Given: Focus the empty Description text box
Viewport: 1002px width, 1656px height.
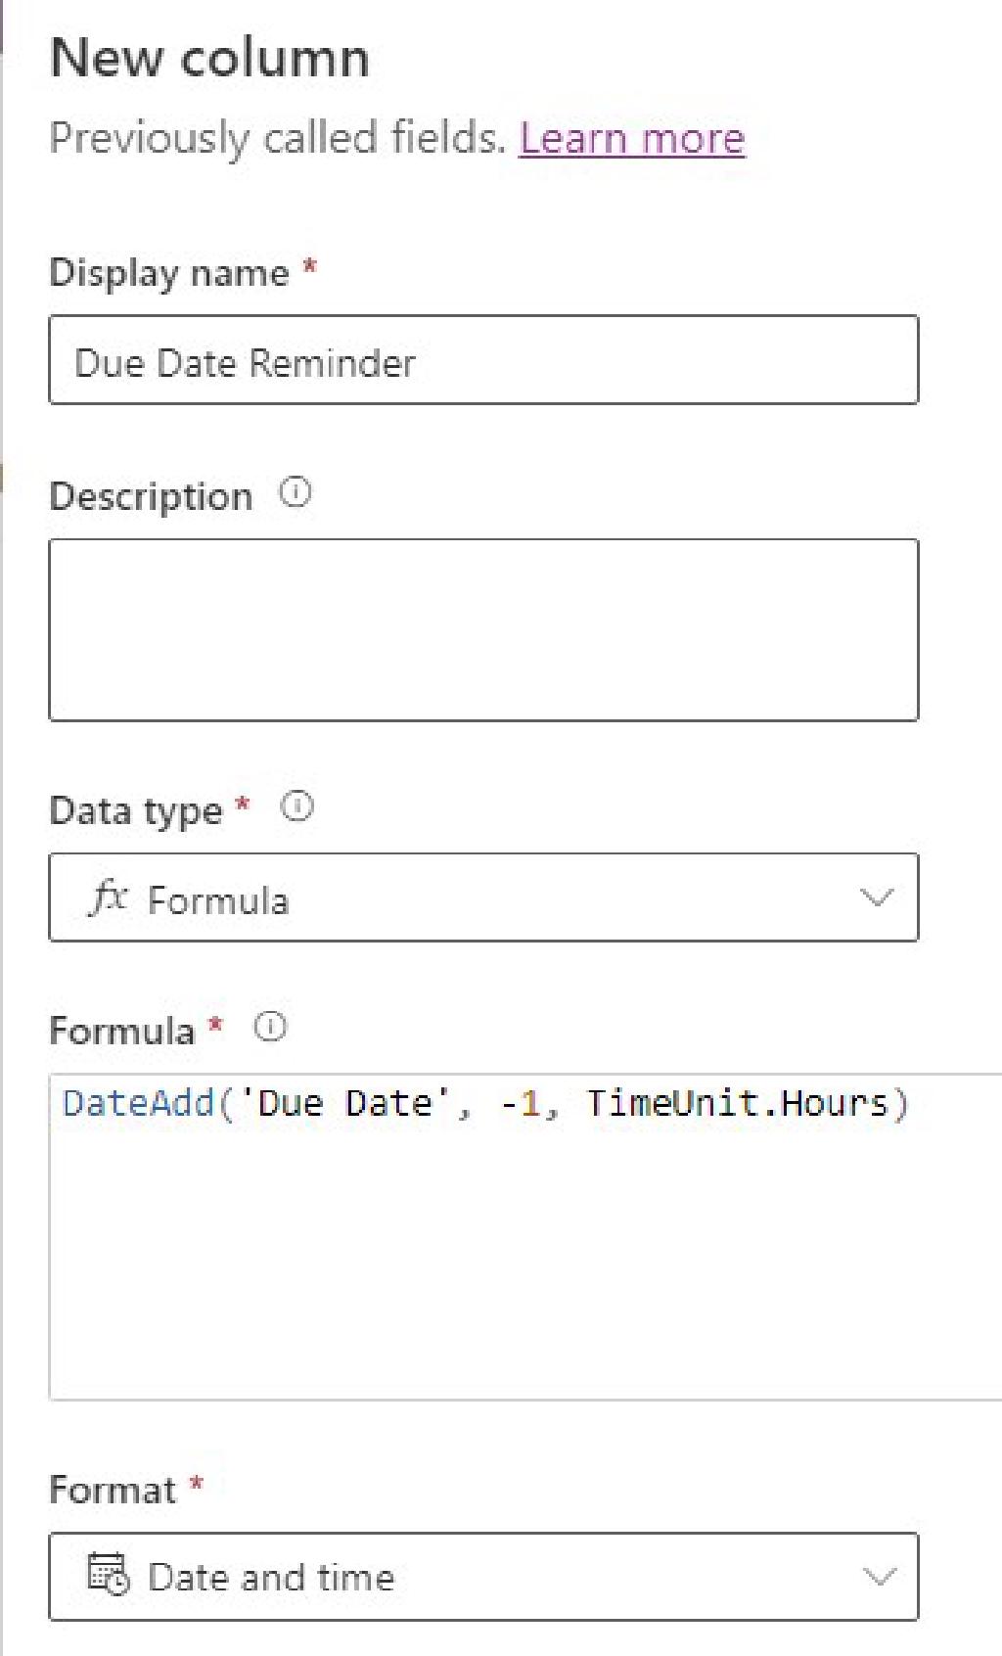Looking at the screenshot, I should (x=483, y=630).
